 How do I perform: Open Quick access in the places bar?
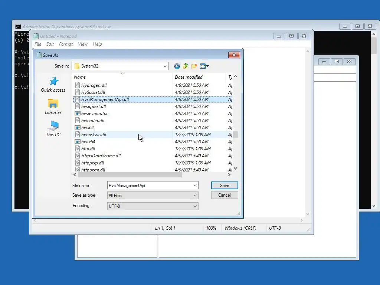53,85
